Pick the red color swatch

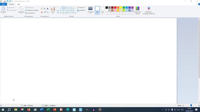click(115, 7)
